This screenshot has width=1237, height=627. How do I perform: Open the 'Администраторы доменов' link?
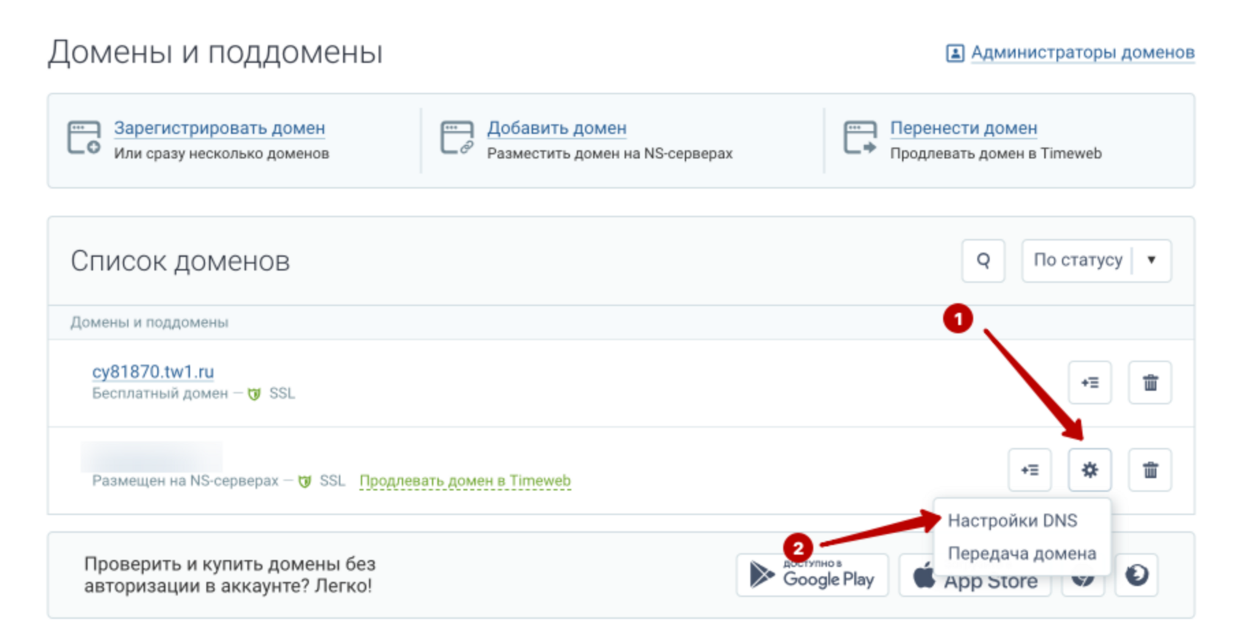[x=1082, y=53]
